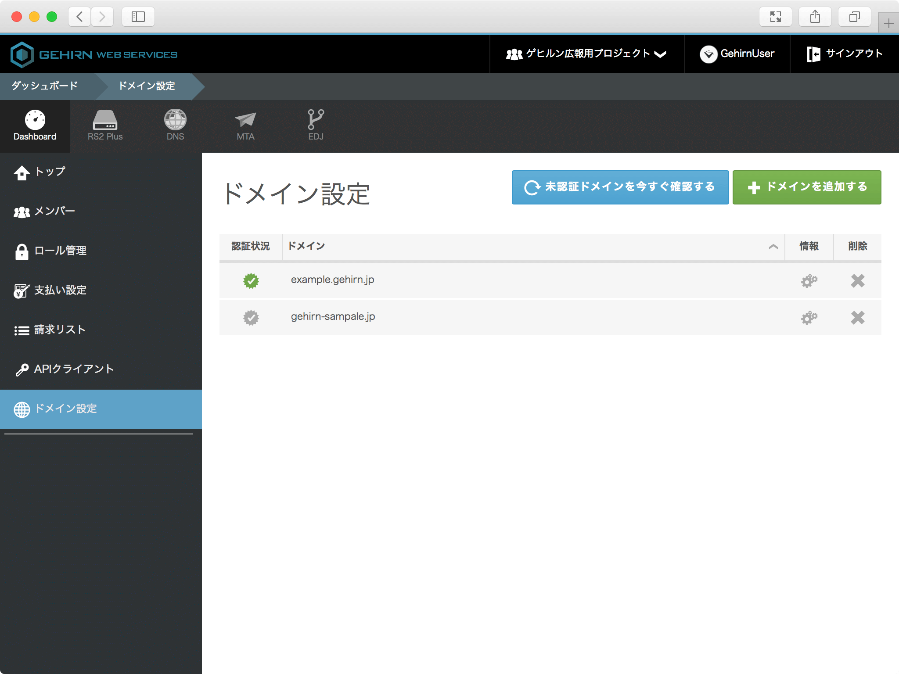Toggle the Safari sidebar button

pos(138,17)
